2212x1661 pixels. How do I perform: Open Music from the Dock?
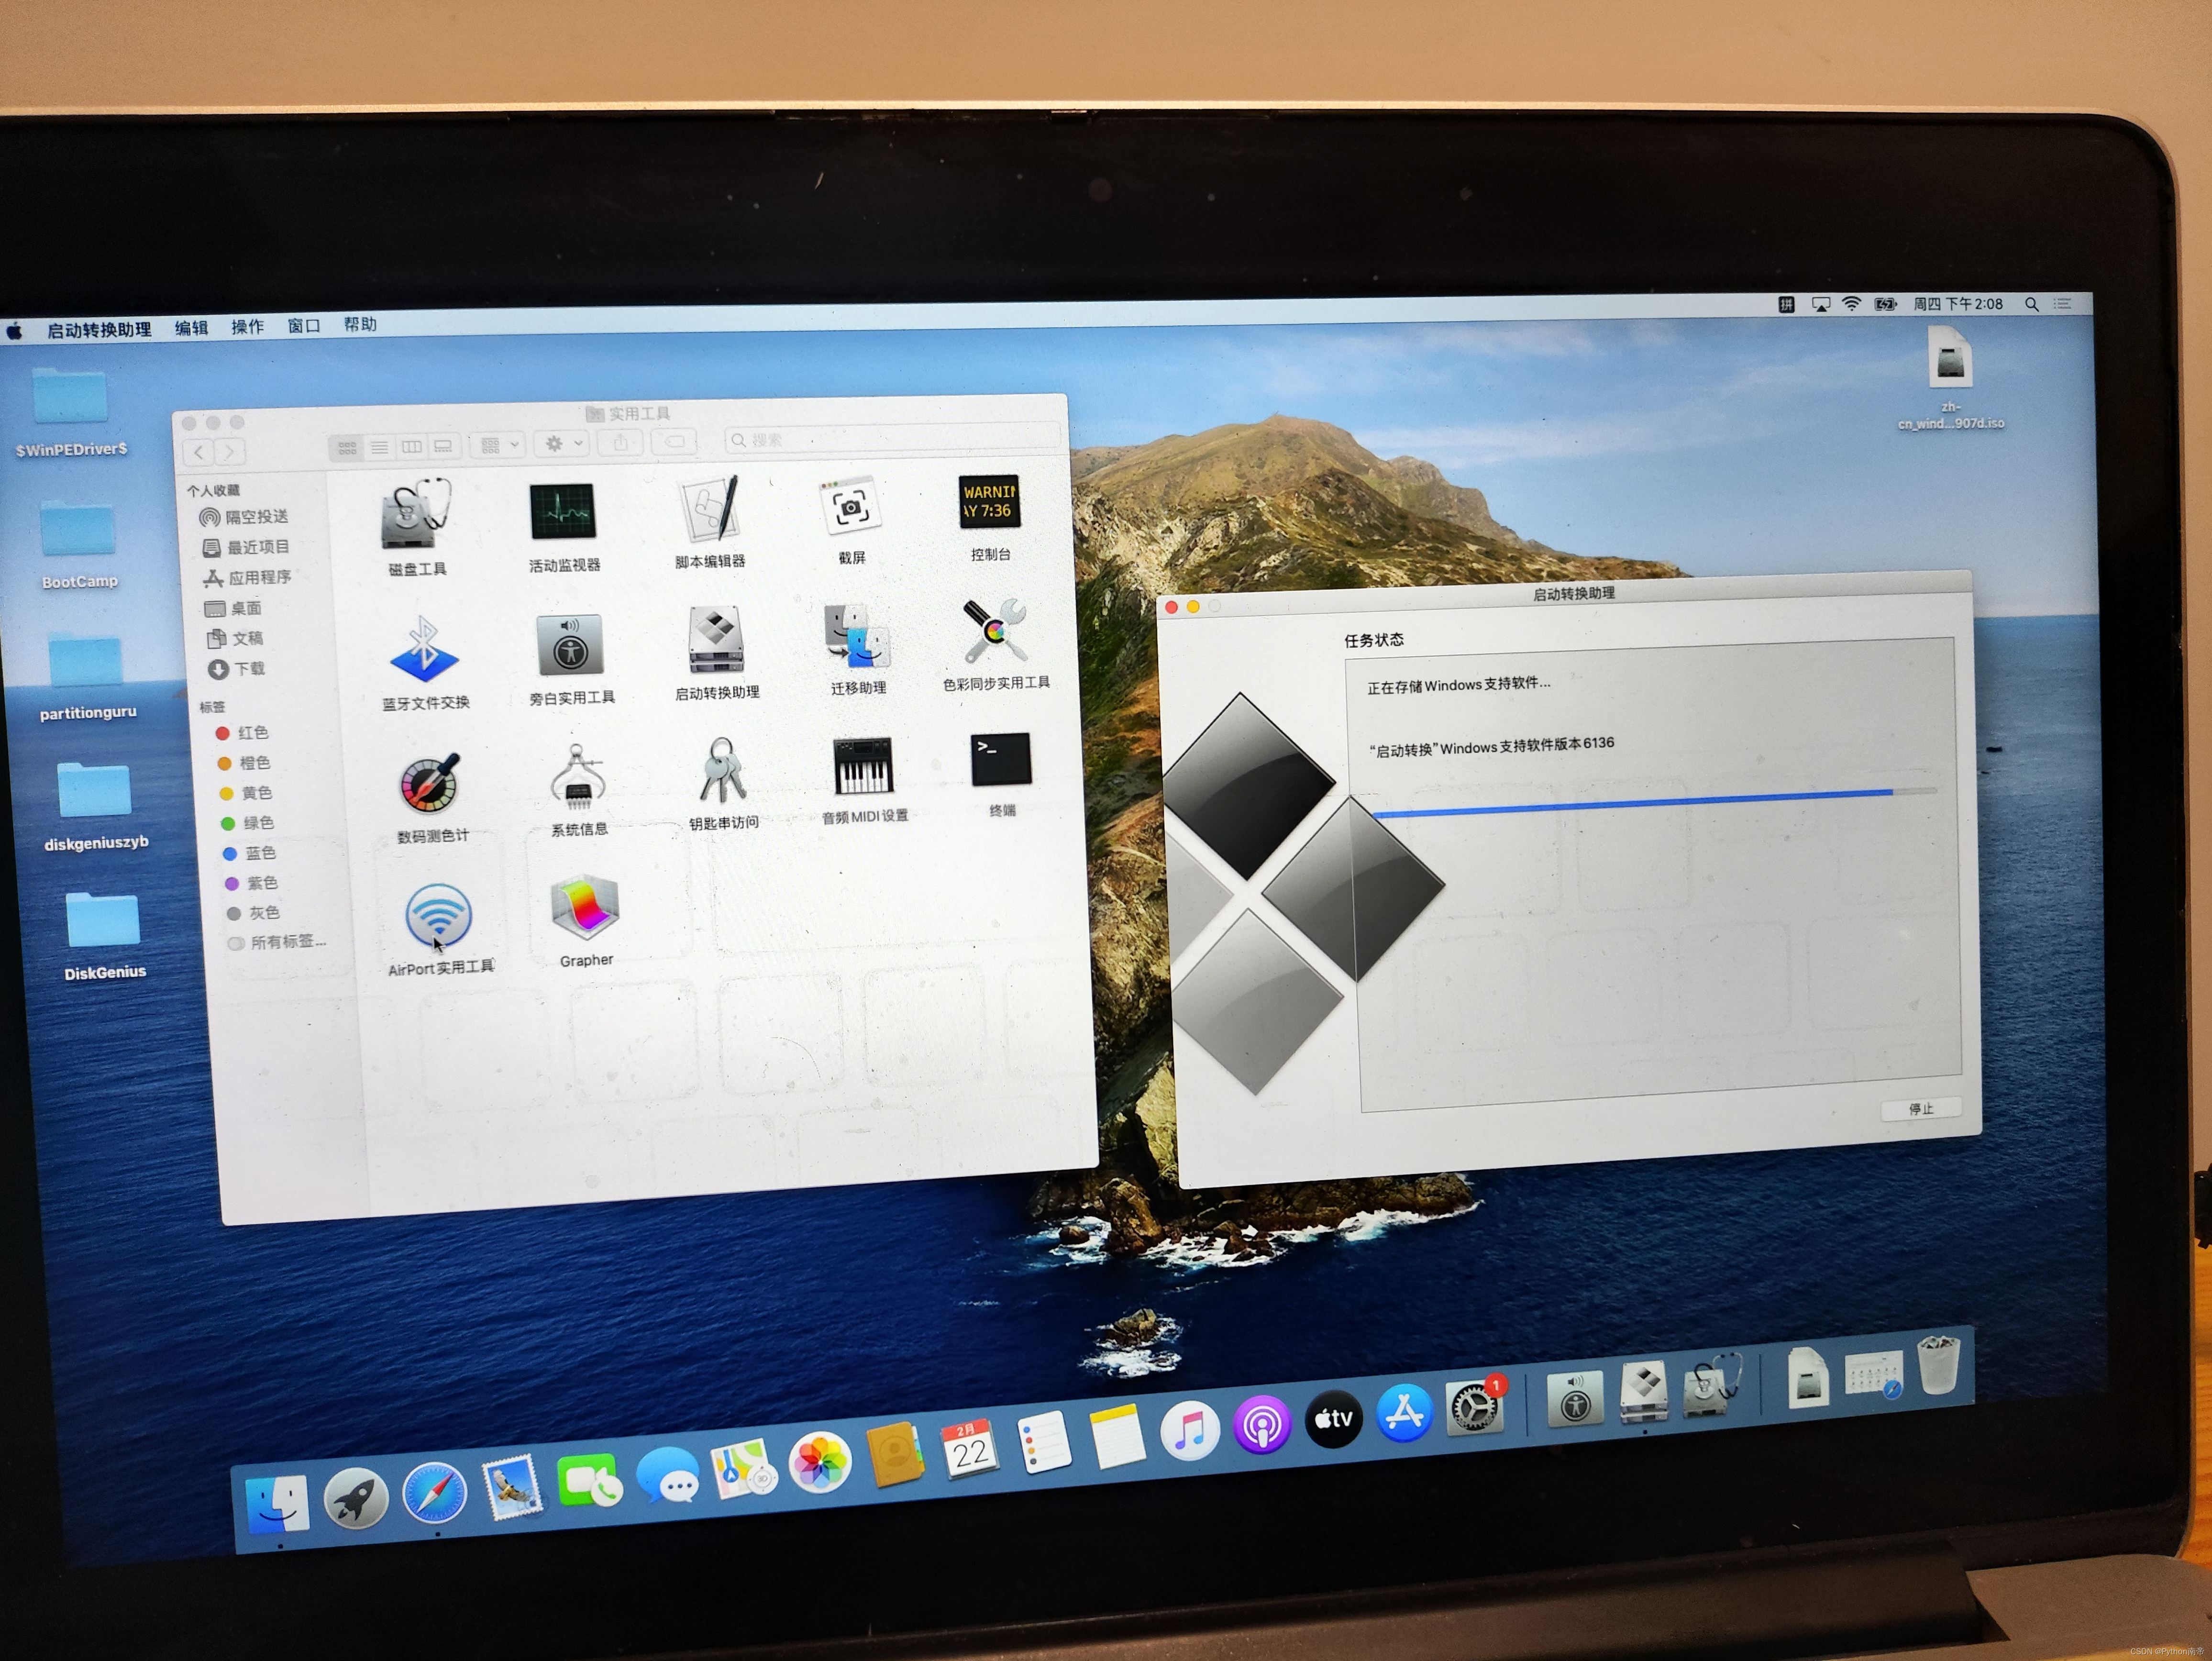(1189, 1431)
